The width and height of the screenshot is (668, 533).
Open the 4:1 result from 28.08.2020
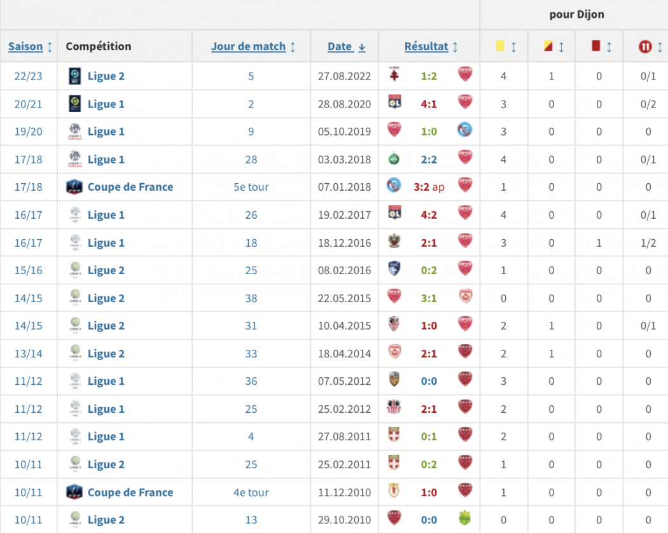click(x=429, y=104)
